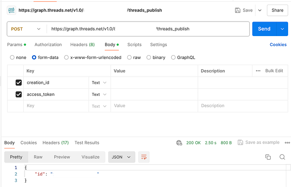Viewport: 291px width, 187px height.
Task: Open the Scripts tab
Action: coord(134,45)
